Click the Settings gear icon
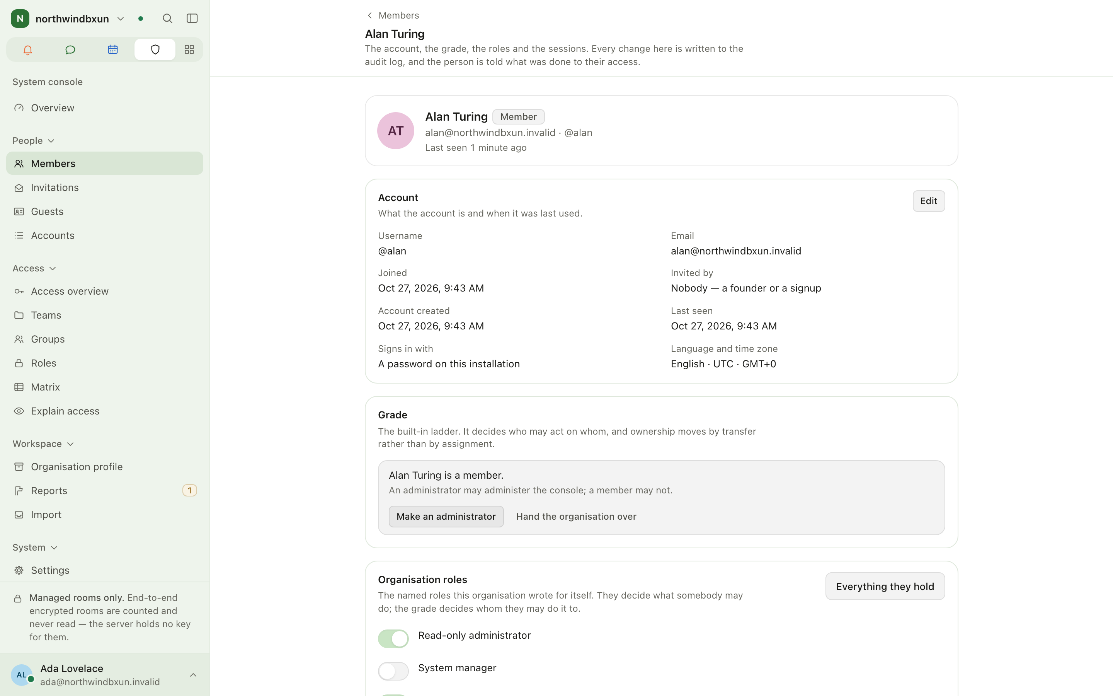Viewport: 1113px width, 696px height. (19, 570)
